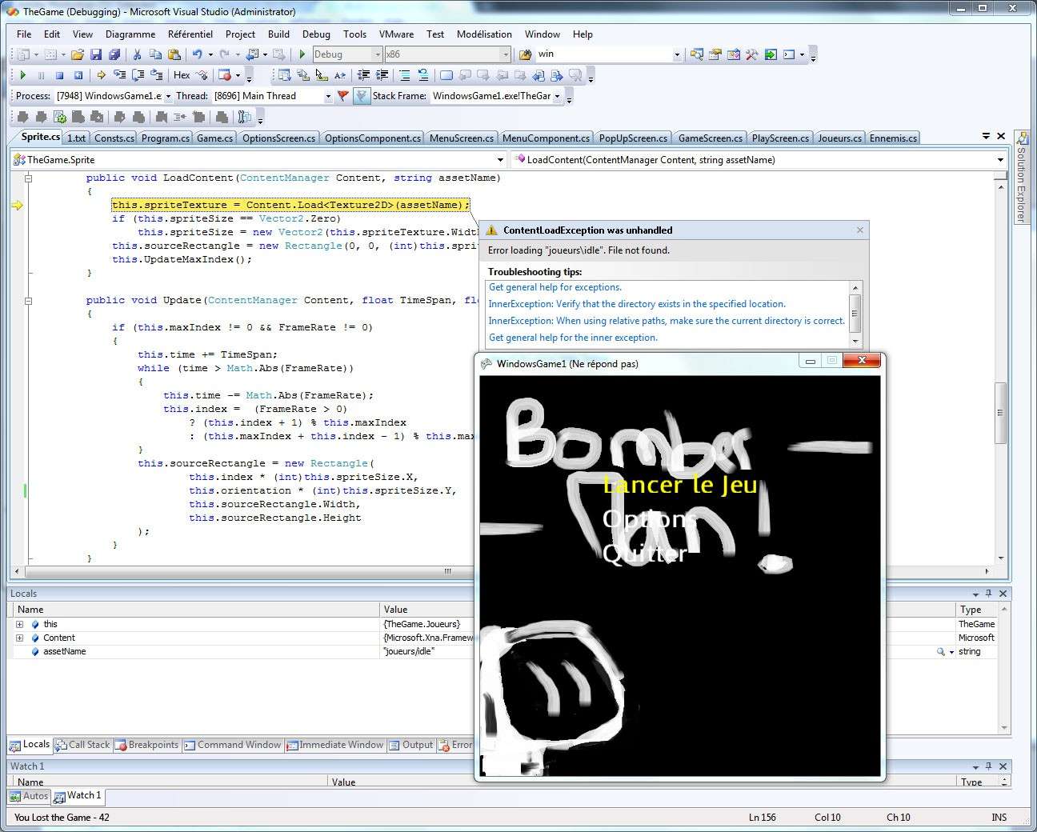Image resolution: width=1037 pixels, height=832 pixels.
Task: Click the code editor vertical scrollbar thumb
Action: pyautogui.click(x=999, y=413)
